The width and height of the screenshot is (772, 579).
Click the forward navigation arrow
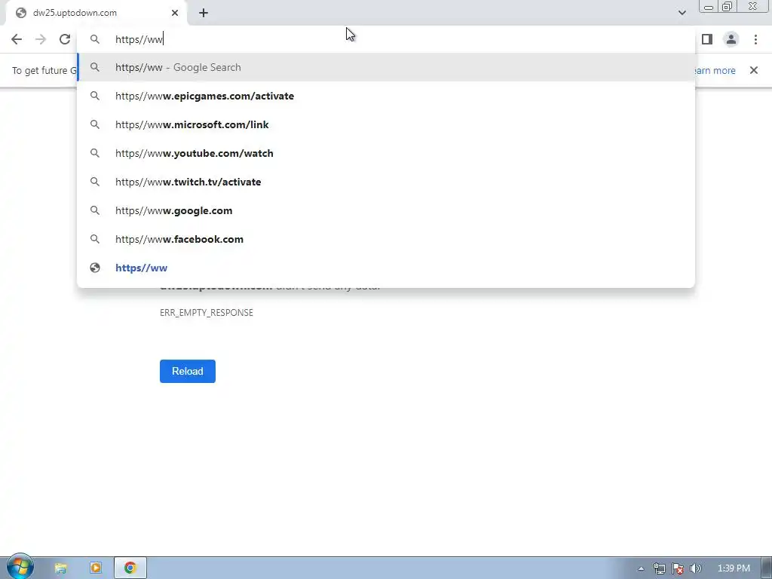[x=41, y=39]
